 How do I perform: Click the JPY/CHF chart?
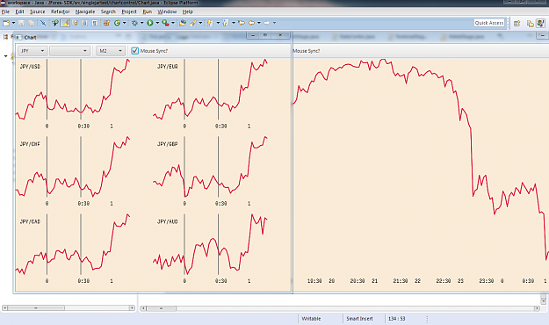[x=74, y=171]
